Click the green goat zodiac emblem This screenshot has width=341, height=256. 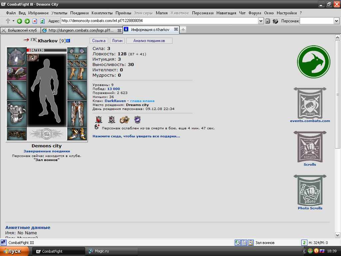pyautogui.click(x=314, y=62)
